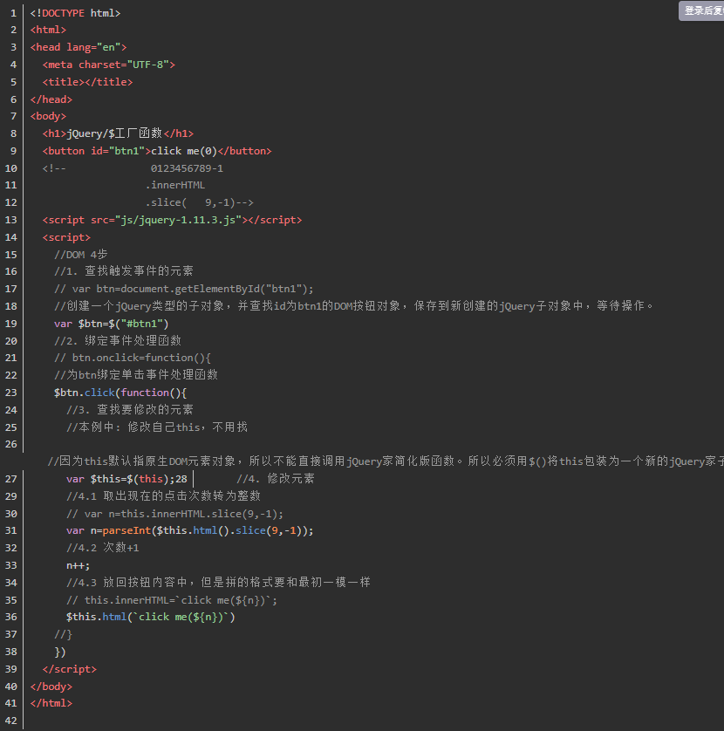Click line number 27 in the gutter
The height and width of the screenshot is (731, 724).
[x=11, y=479]
